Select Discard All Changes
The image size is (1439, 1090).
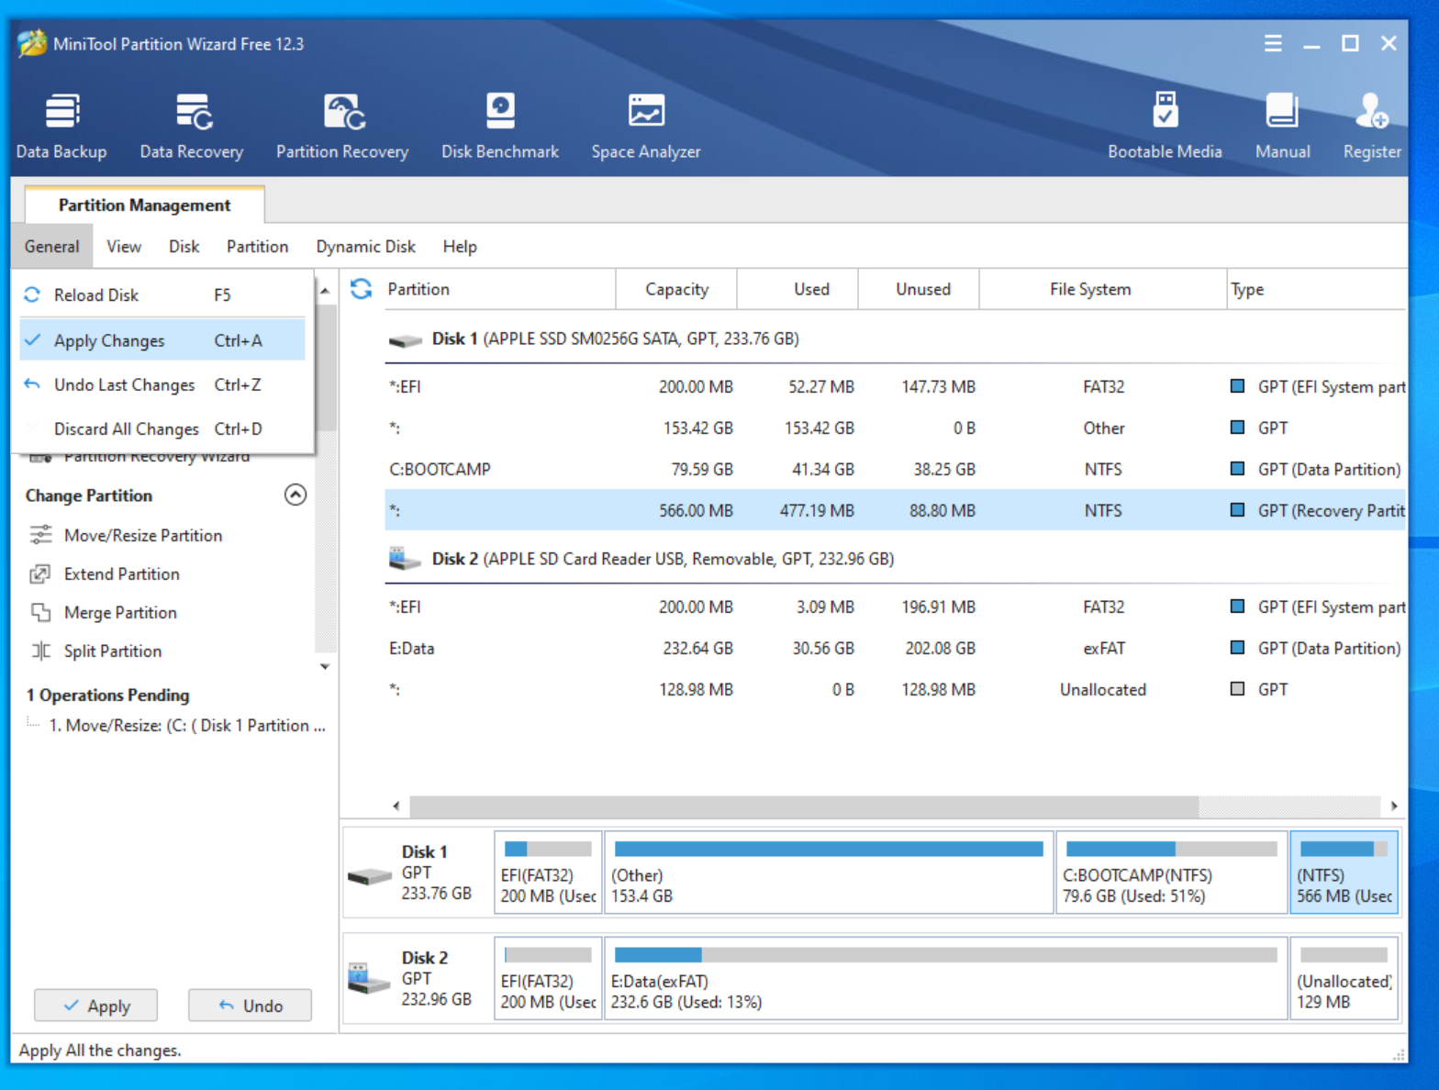pyautogui.click(x=162, y=428)
